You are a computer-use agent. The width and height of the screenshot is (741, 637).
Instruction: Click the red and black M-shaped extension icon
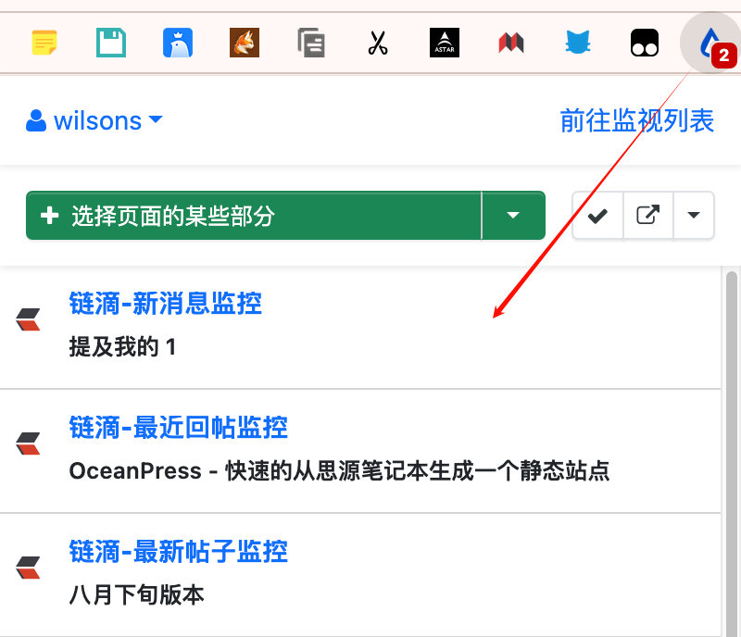tap(511, 43)
